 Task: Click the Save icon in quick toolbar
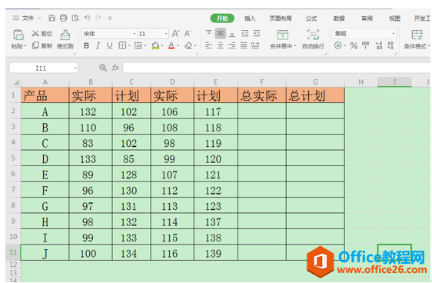pyautogui.click(x=52, y=18)
